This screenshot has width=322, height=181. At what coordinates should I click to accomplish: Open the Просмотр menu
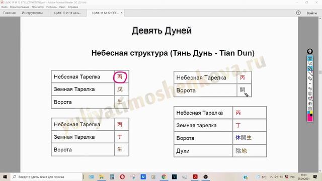[x=38, y=7]
